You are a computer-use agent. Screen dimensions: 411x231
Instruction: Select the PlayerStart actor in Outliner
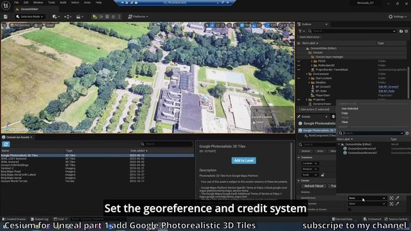(322, 96)
